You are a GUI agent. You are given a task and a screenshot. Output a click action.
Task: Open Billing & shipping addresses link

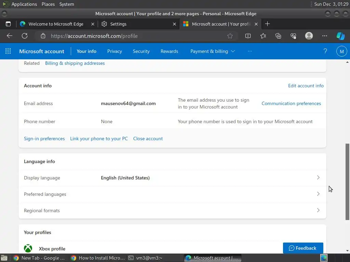pos(75,63)
